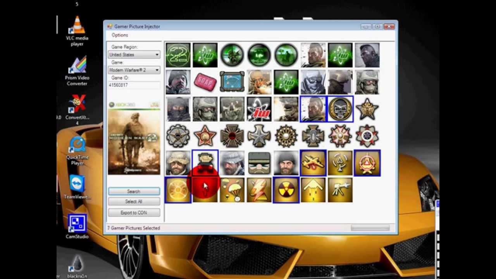
Task: Focus the Game ID field showing 41560817
Action: [x=134, y=85]
